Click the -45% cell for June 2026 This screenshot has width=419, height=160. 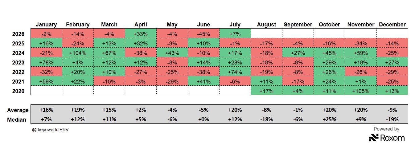tap(203, 34)
